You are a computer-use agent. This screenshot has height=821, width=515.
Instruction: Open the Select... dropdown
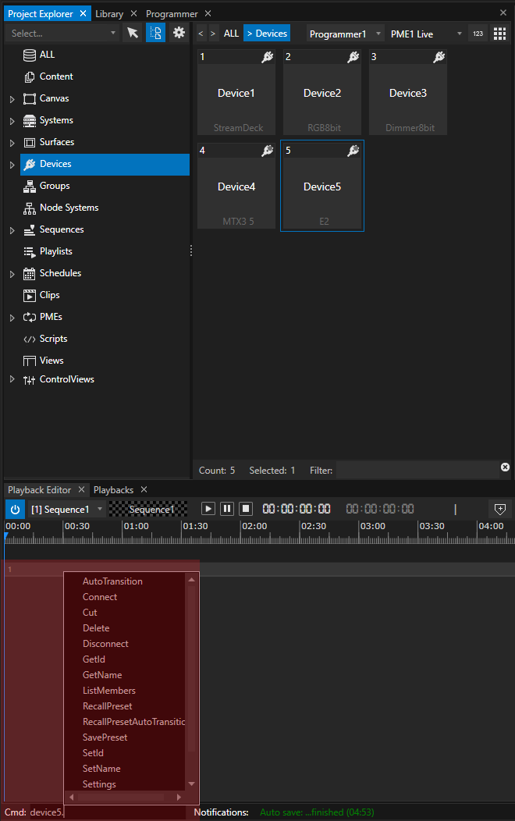[x=62, y=33]
